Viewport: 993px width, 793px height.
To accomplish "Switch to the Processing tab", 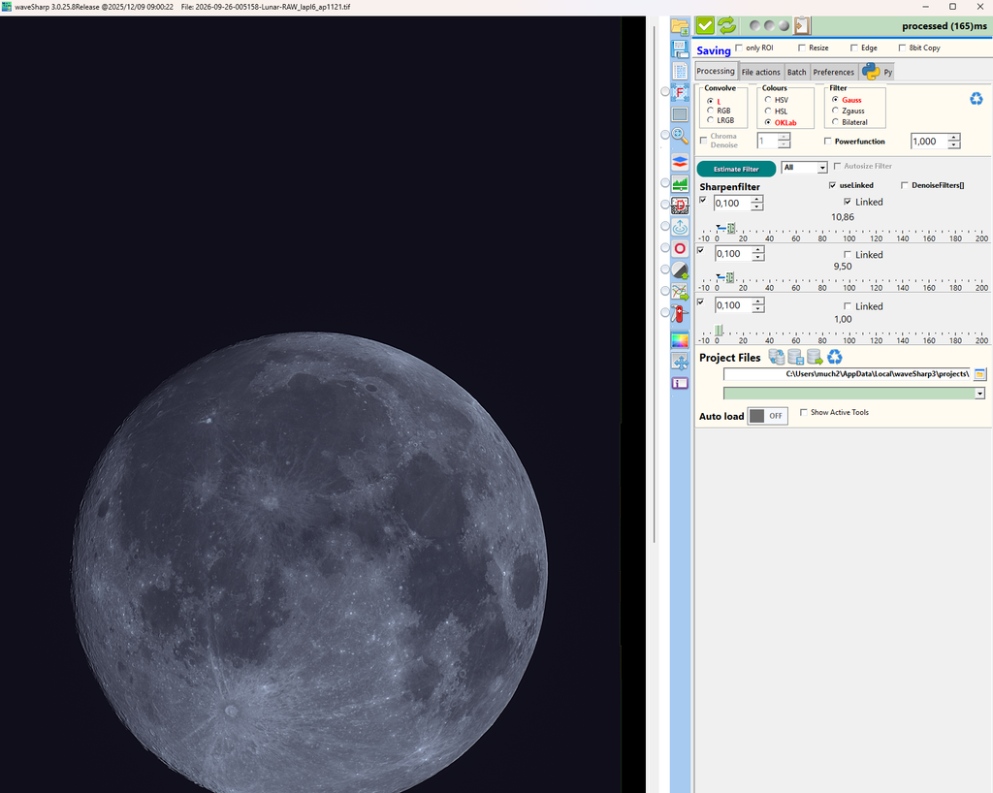I will 716,71.
